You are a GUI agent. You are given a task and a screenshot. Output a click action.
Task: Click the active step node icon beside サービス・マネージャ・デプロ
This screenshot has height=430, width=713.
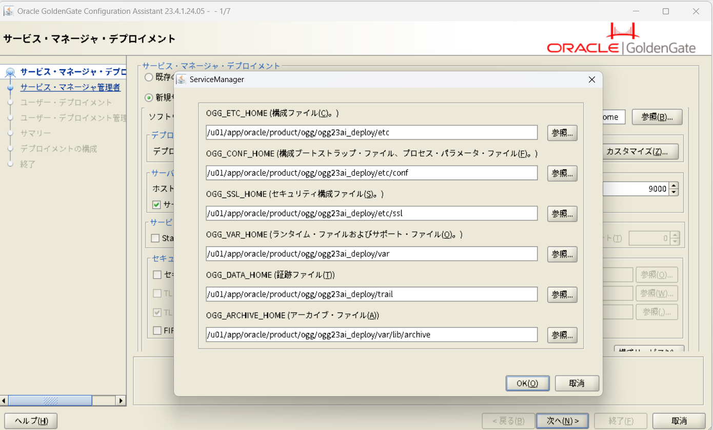[10, 72]
